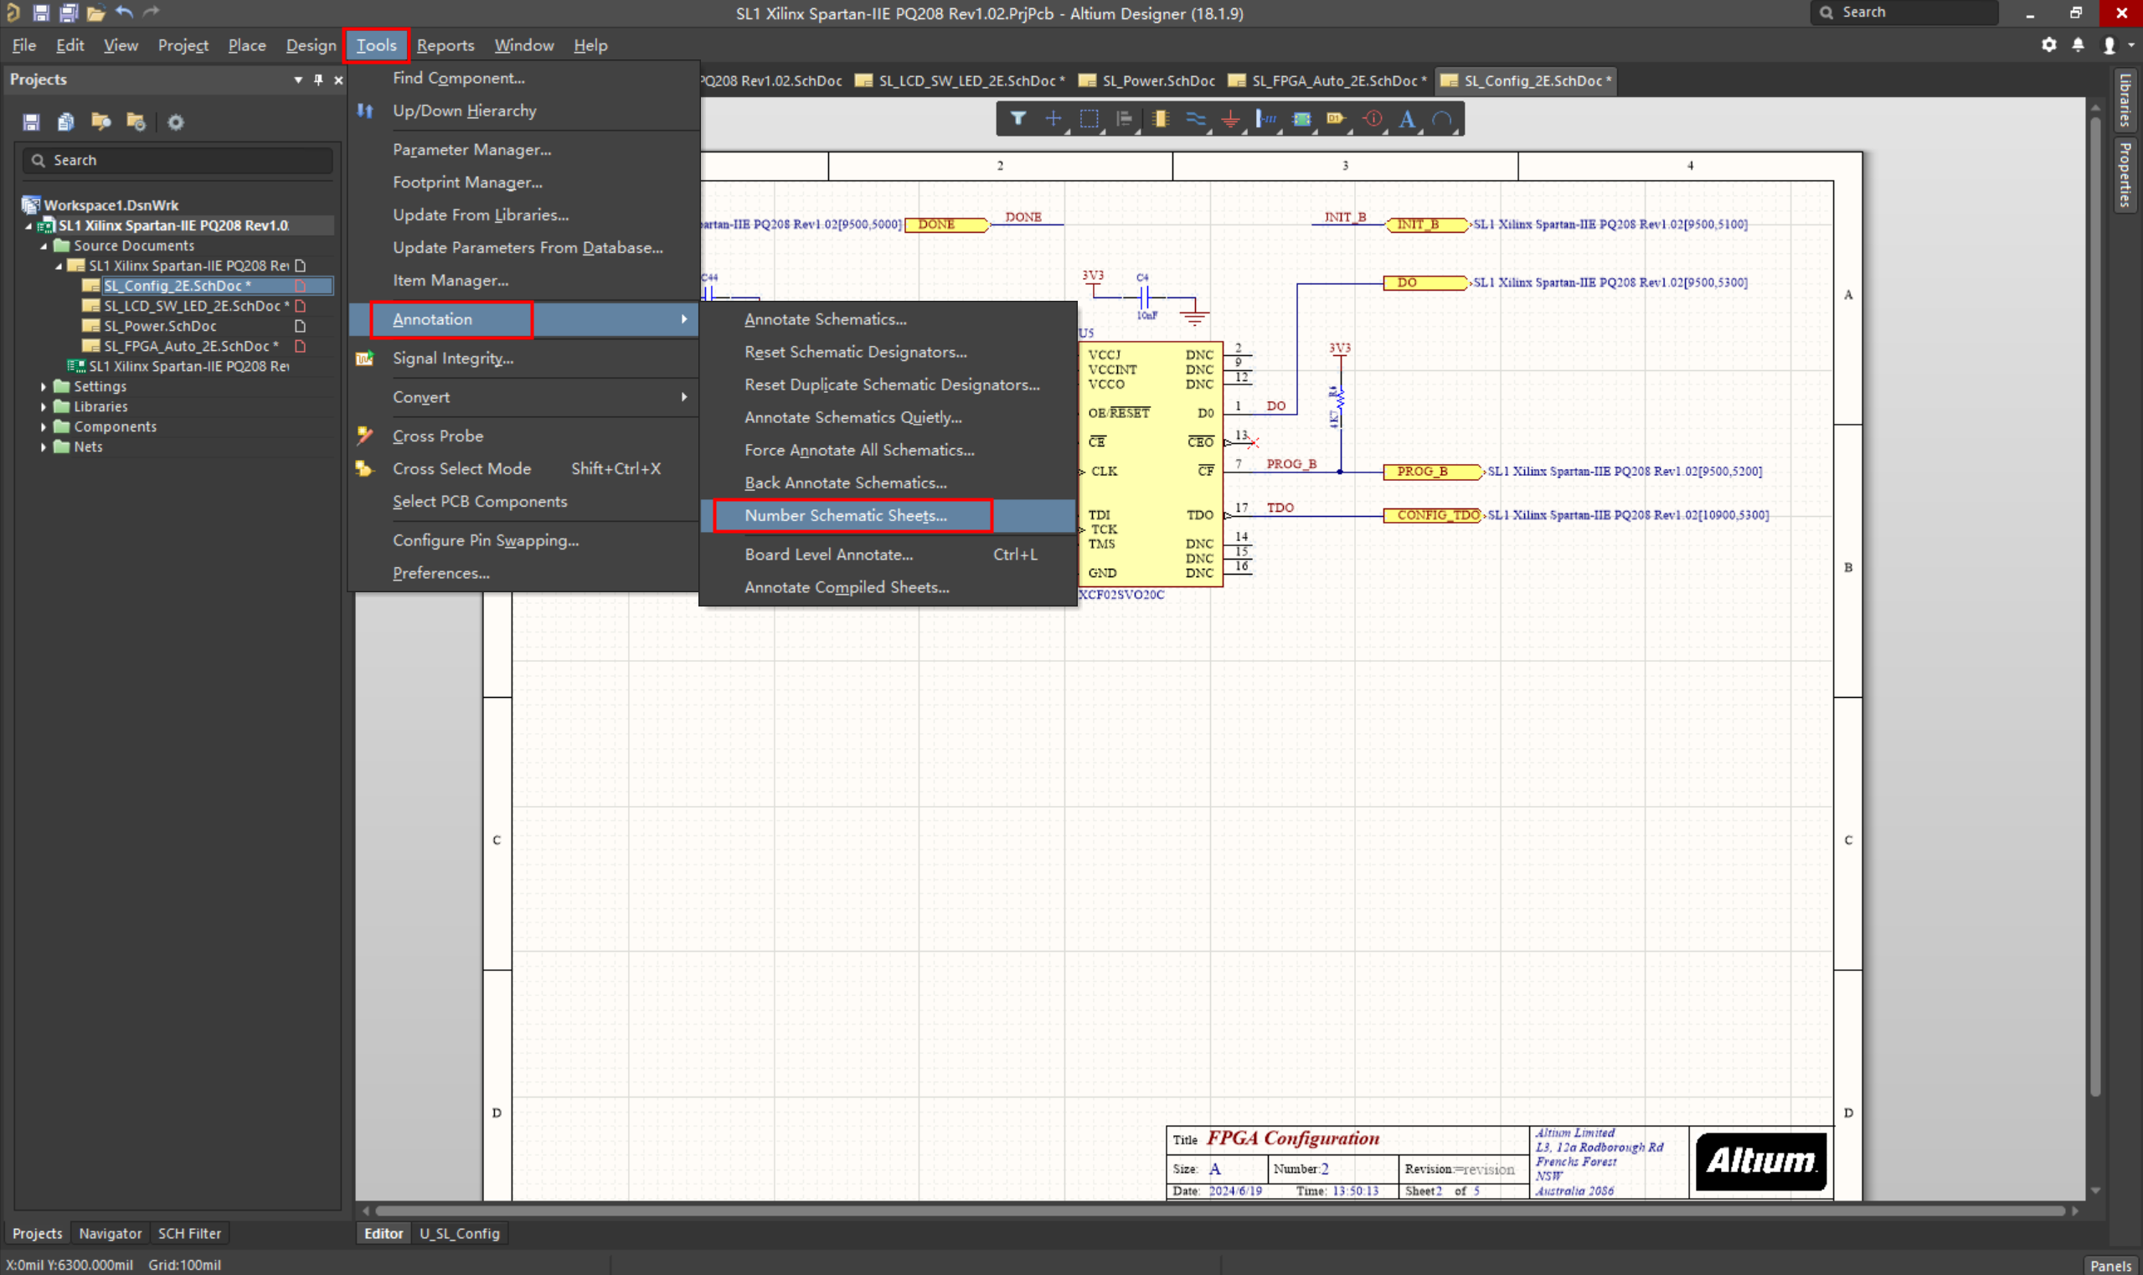
Task: Click the Projects panel settings gear icon
Action: [175, 122]
